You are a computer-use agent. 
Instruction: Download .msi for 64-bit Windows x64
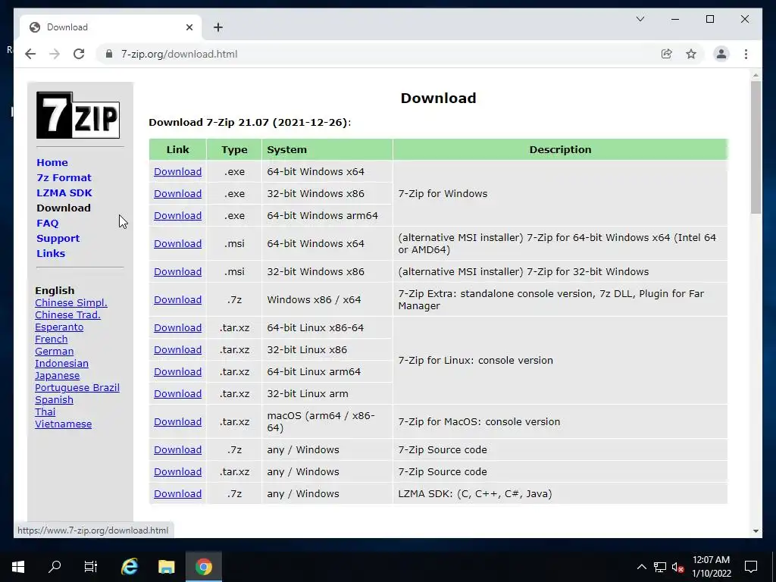(x=177, y=243)
